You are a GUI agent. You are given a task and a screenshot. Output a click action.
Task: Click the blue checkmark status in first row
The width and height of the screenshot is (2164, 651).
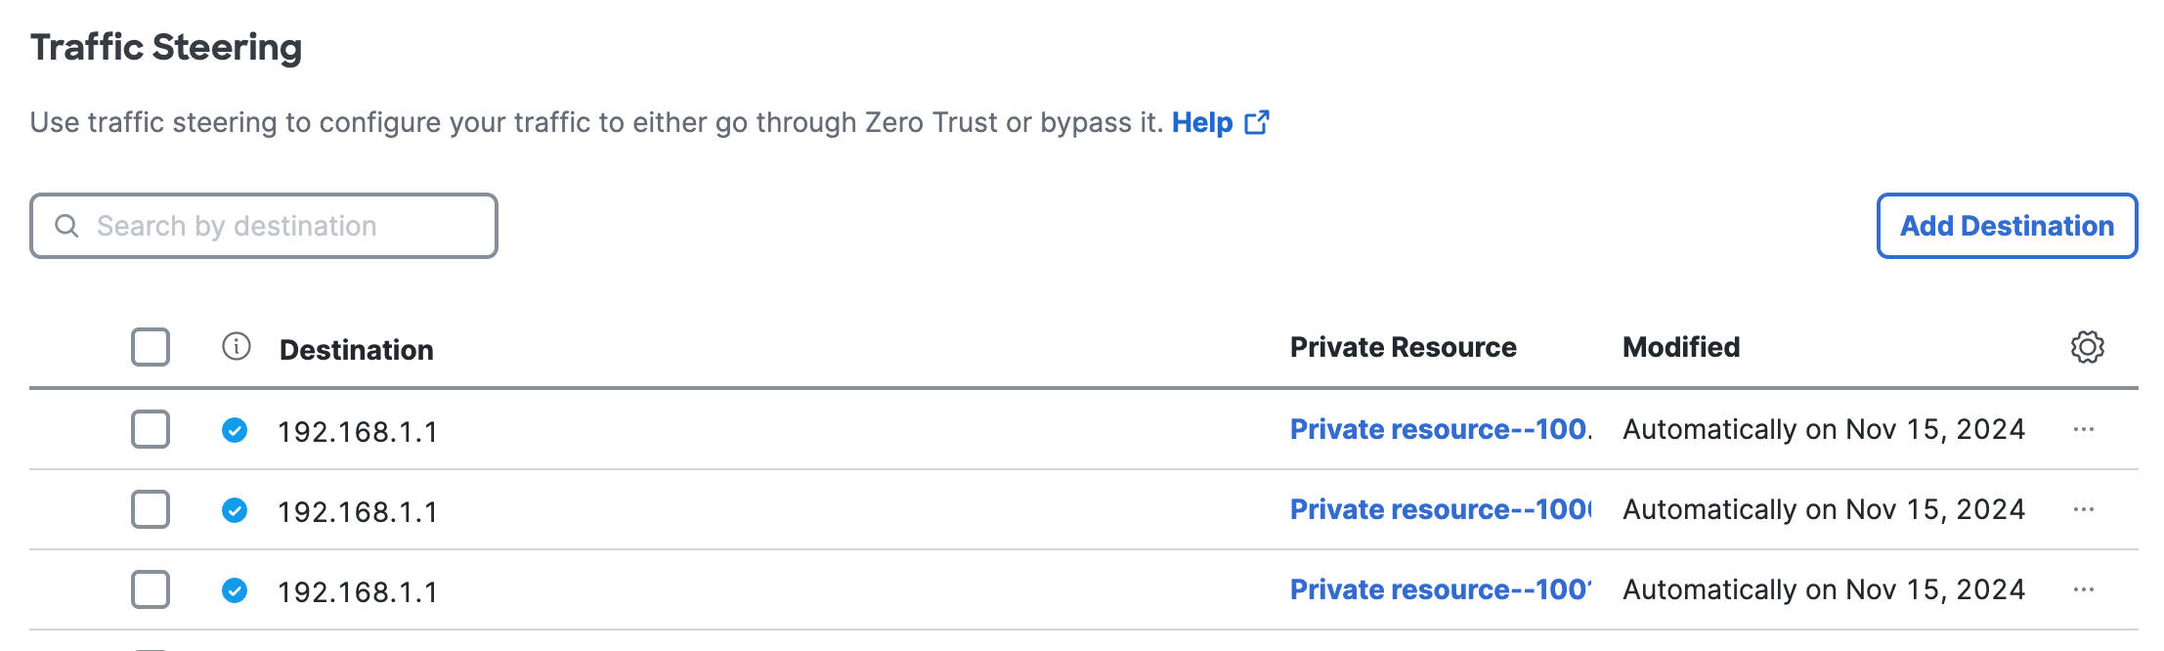235,430
